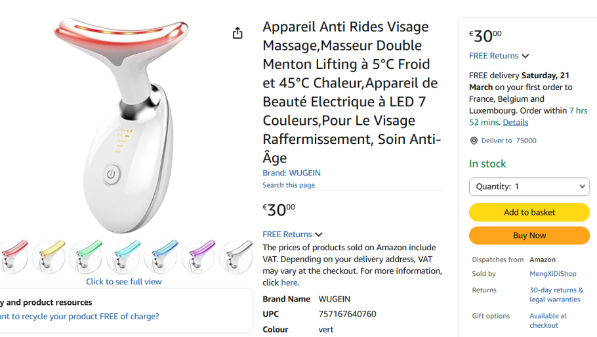Click the Search this page link
Screen dimensions: 597x337
289,185
